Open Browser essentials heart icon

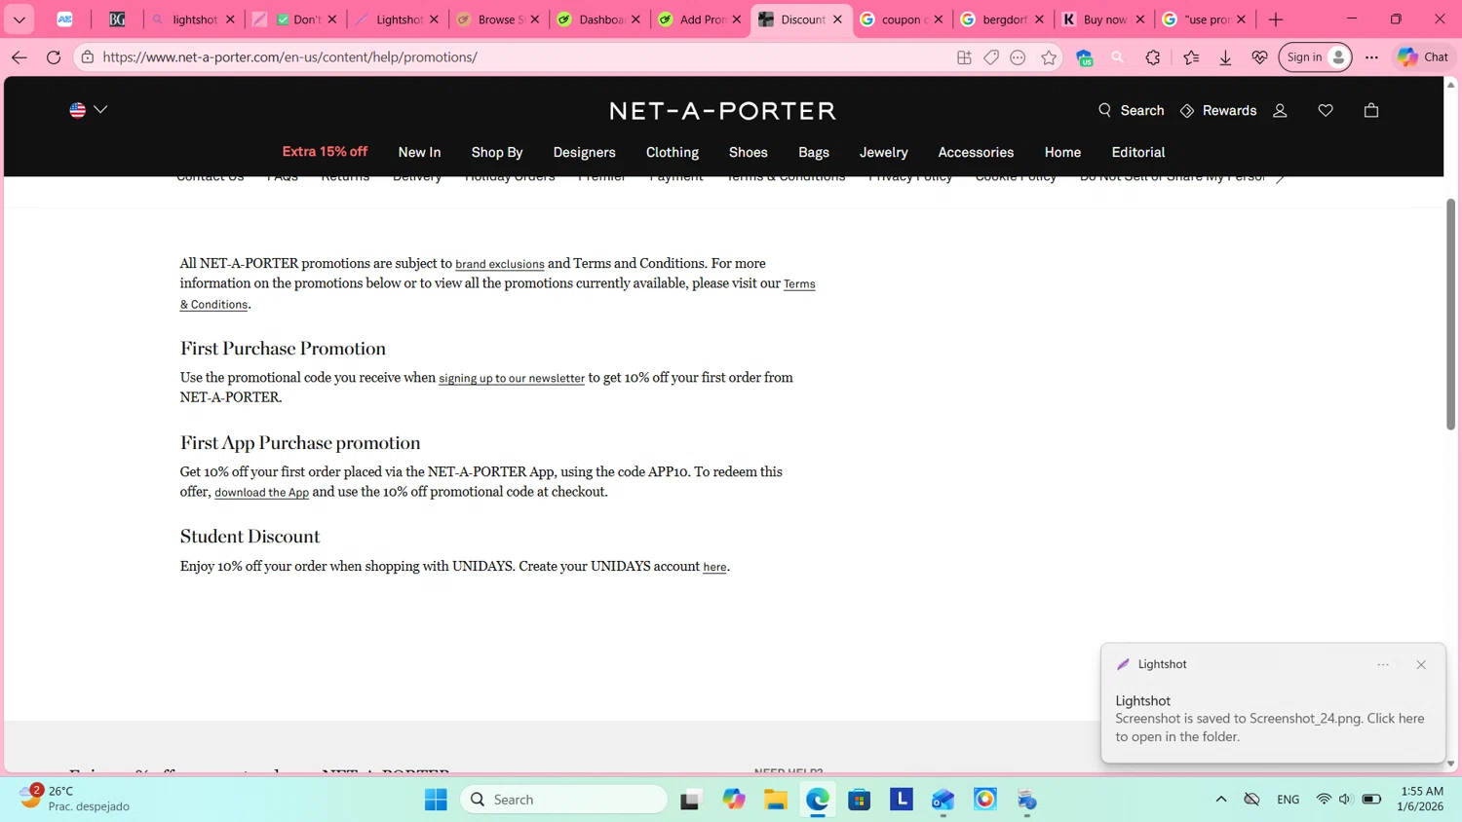coord(1259,57)
